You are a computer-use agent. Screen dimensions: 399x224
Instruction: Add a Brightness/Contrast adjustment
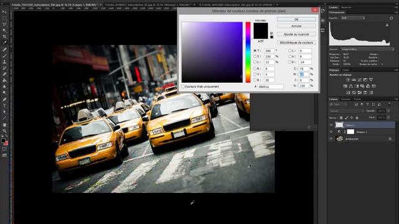(x=348, y=80)
